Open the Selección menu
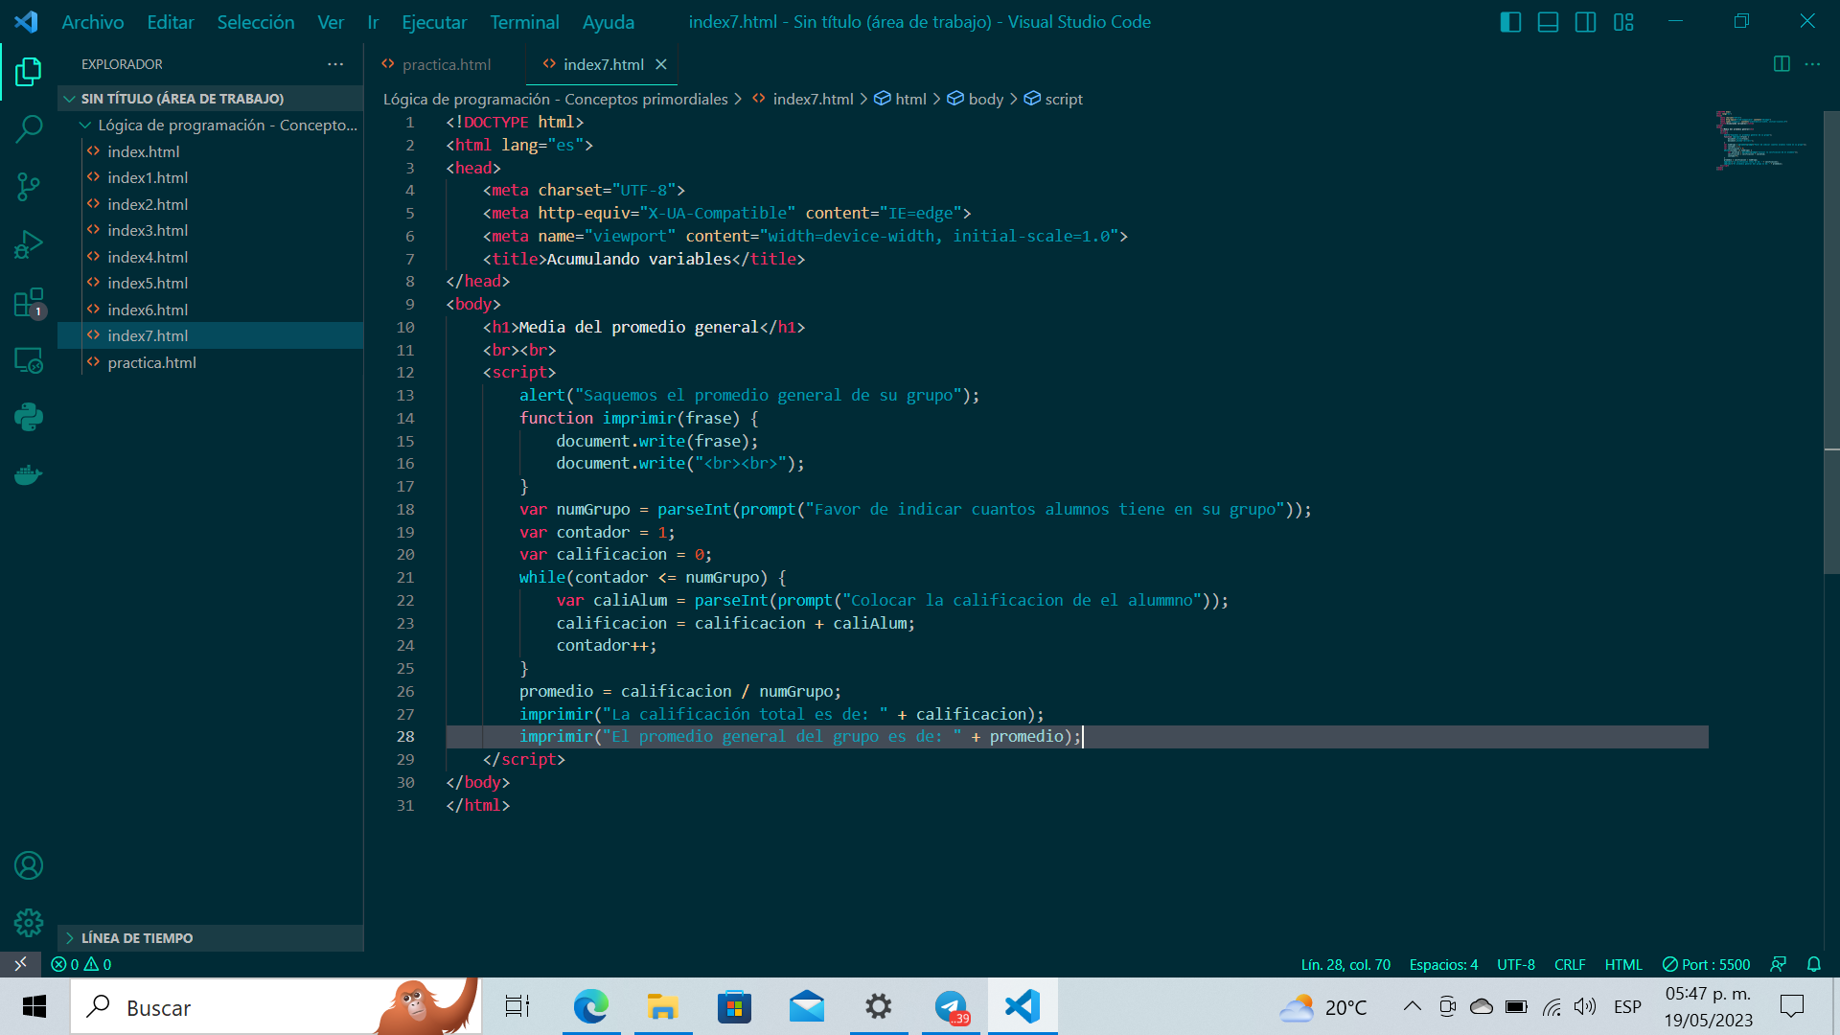1840x1035 pixels. click(x=256, y=21)
